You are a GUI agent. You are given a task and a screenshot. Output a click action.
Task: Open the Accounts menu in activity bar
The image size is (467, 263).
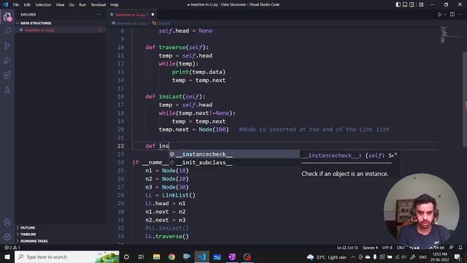[x=7, y=222]
